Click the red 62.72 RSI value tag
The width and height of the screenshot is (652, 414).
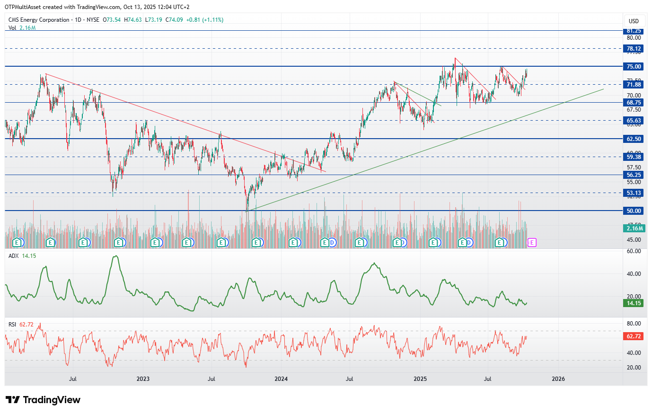[x=634, y=336]
